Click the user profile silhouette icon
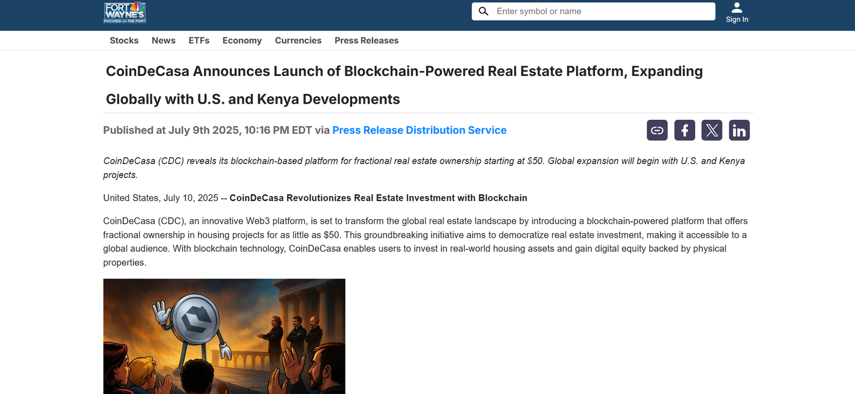The height and width of the screenshot is (394, 855). [x=737, y=7]
